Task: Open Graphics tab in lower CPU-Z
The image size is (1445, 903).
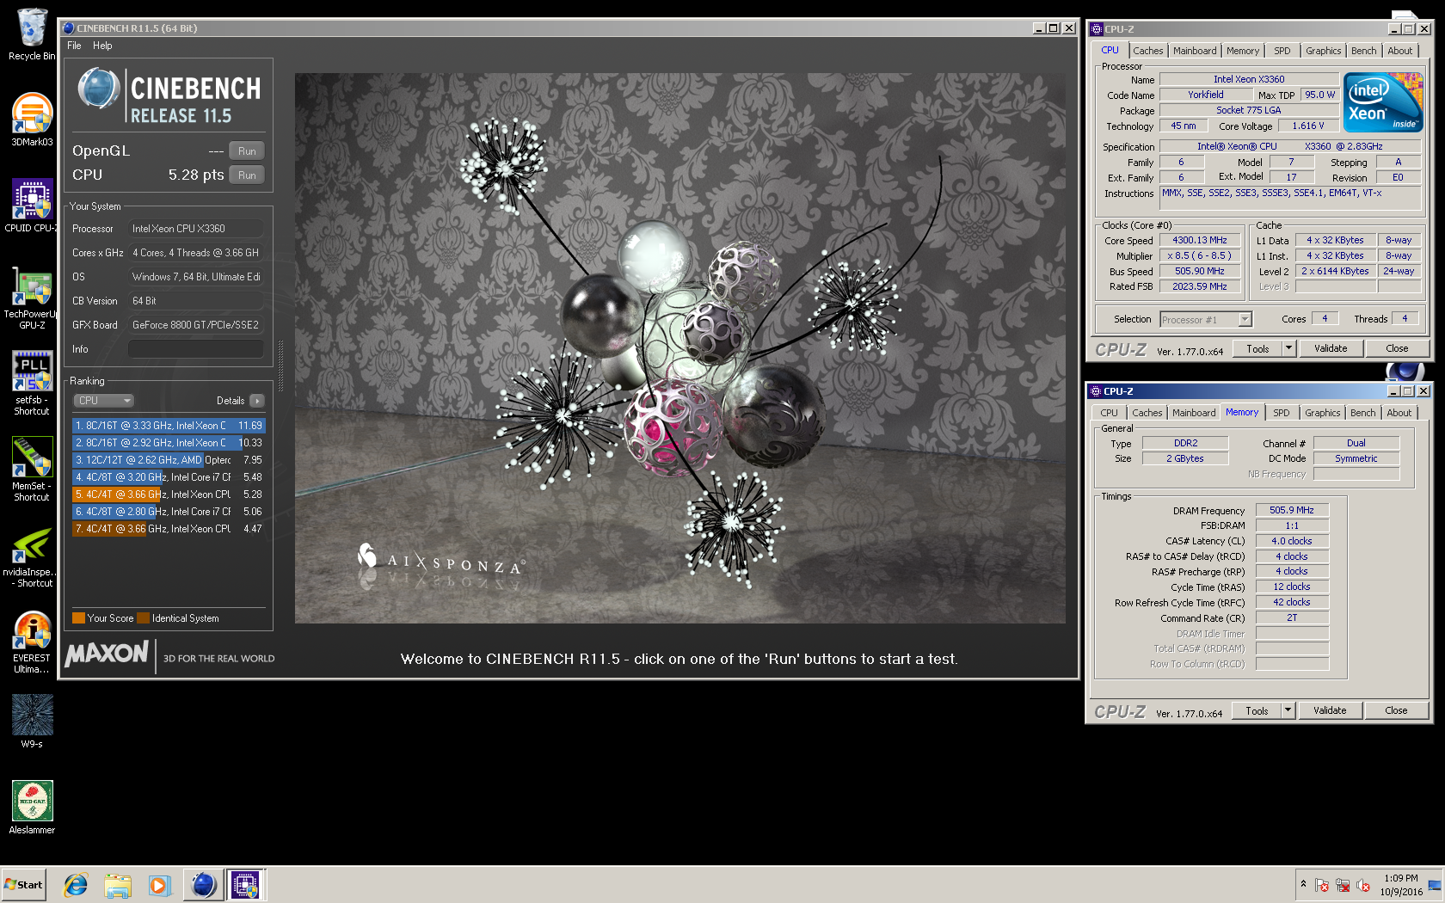Action: tap(1322, 413)
